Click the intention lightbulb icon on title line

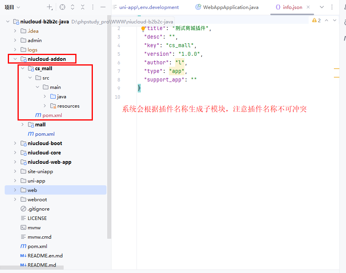coord(143,28)
